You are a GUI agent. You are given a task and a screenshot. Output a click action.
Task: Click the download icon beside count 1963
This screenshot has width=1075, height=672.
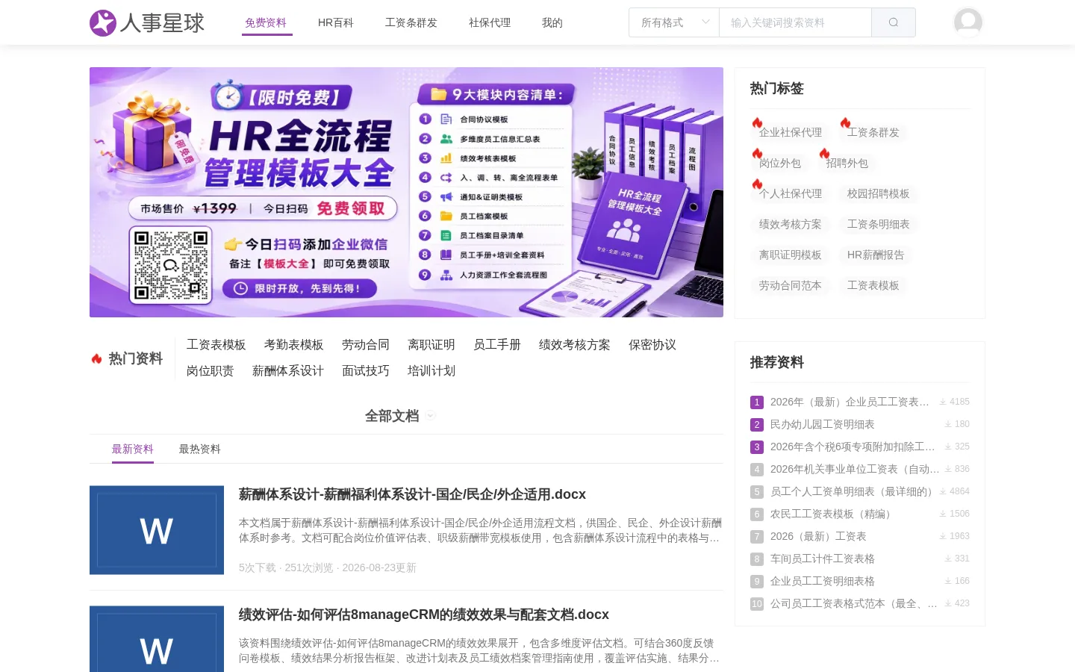(943, 536)
